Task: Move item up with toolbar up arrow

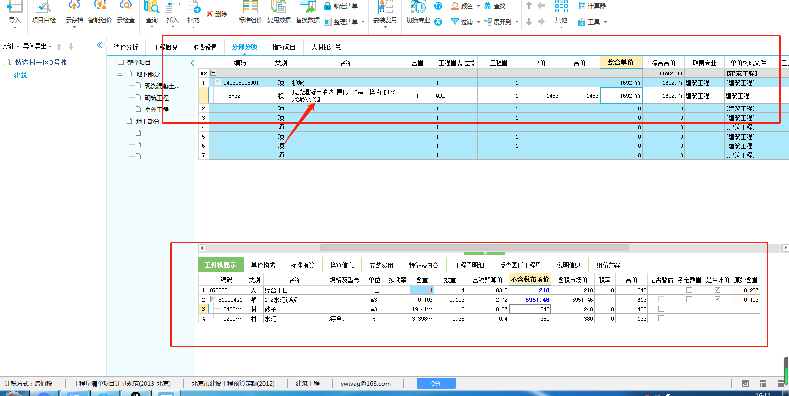Action: pos(529,6)
